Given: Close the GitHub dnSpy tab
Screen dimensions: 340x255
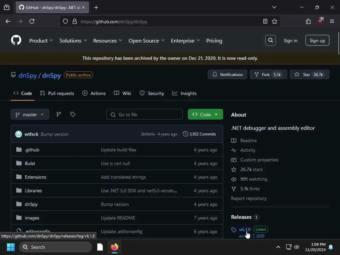Looking at the screenshot, I should click(x=83, y=7).
